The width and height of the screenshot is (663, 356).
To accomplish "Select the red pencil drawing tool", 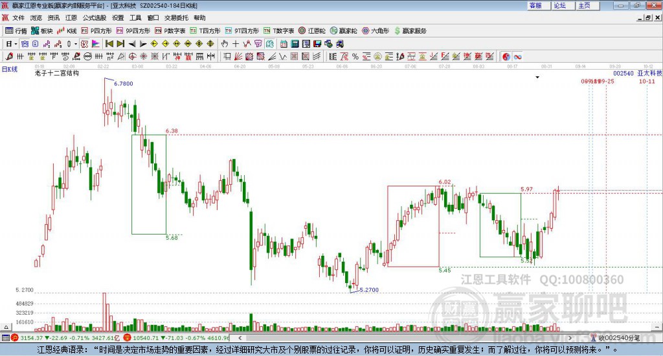I will click(9, 56).
